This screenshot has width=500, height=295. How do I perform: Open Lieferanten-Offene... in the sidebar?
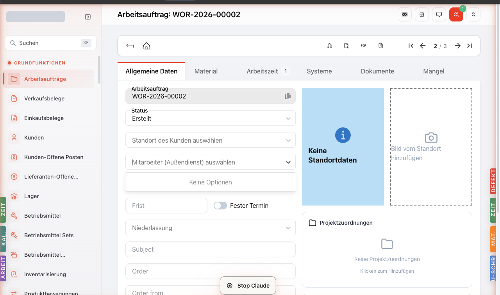coord(49,177)
